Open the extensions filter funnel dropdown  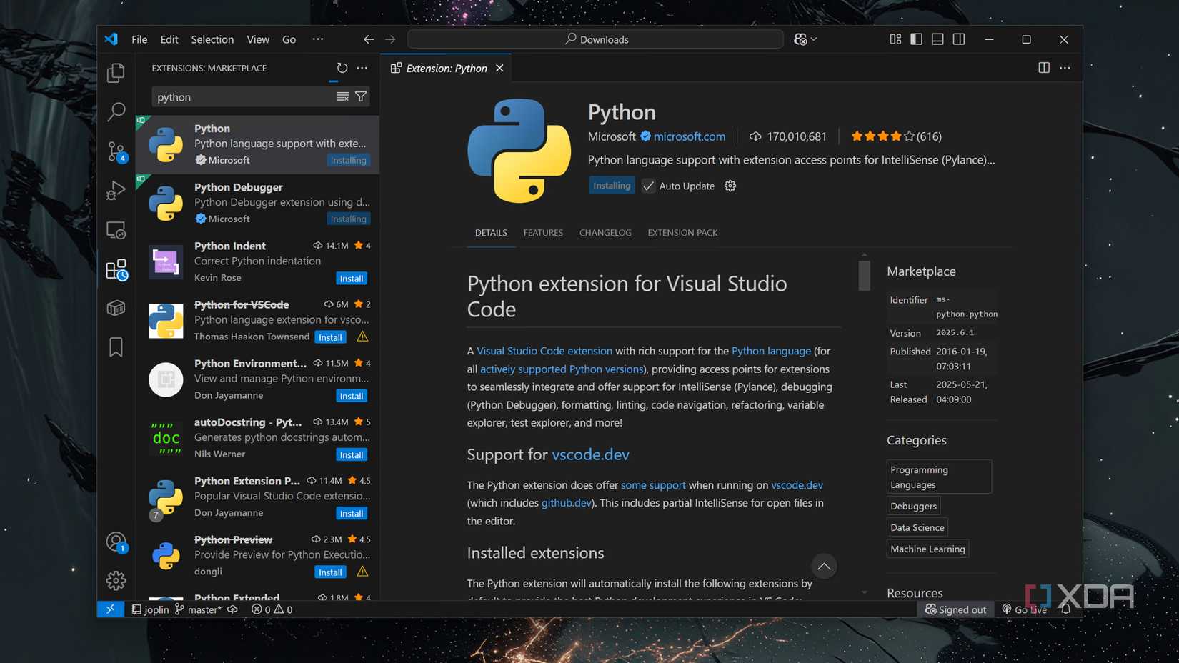[x=361, y=96]
